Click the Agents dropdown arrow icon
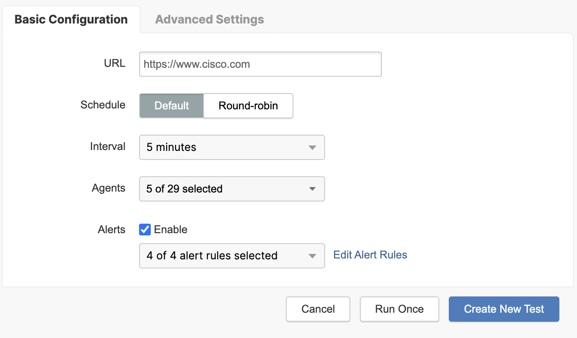 click(312, 189)
